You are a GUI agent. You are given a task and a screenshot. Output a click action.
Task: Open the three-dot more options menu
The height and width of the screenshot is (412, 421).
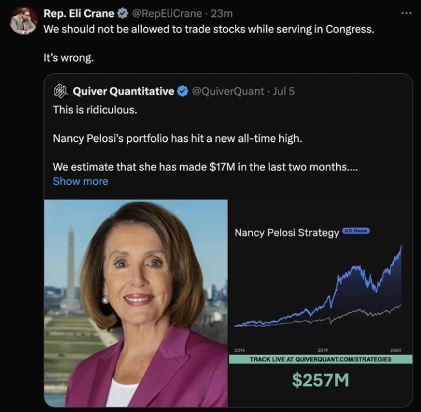pos(406,14)
